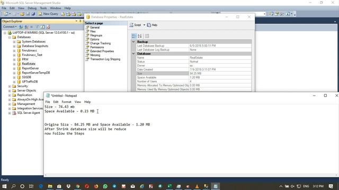
Task: Expand the Replication folder node
Action: point(10,95)
